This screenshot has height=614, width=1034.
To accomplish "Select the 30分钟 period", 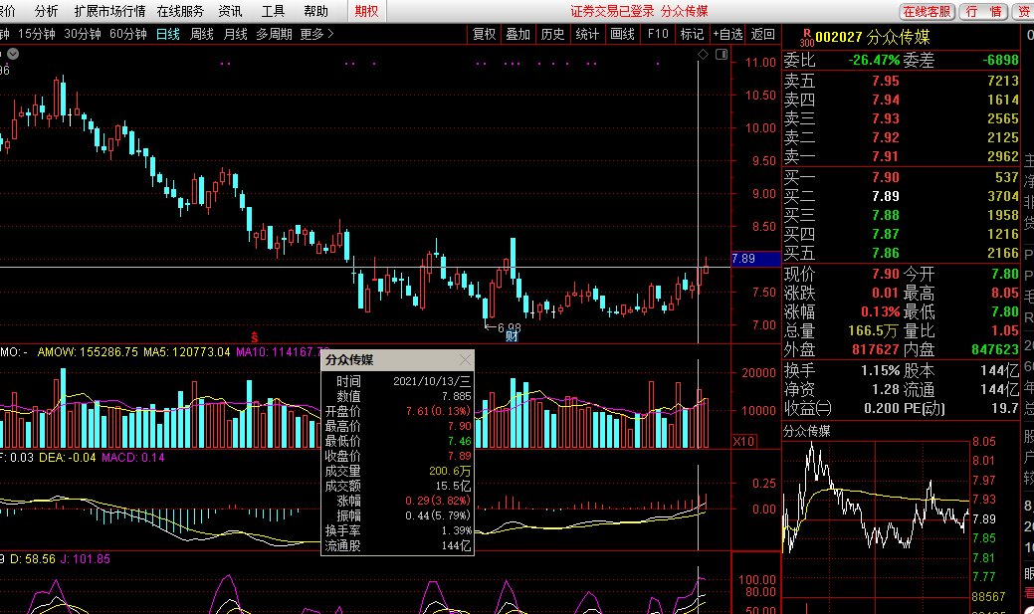I will click(x=83, y=34).
